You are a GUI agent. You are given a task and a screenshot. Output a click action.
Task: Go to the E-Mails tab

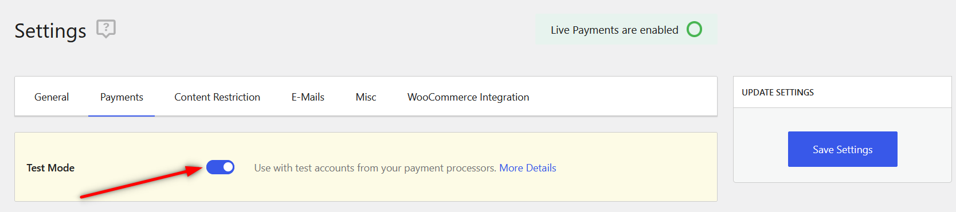click(x=308, y=97)
